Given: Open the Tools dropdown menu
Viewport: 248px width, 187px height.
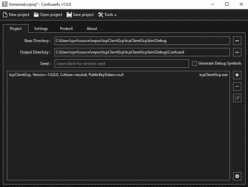Looking at the screenshot, I should (107, 15).
